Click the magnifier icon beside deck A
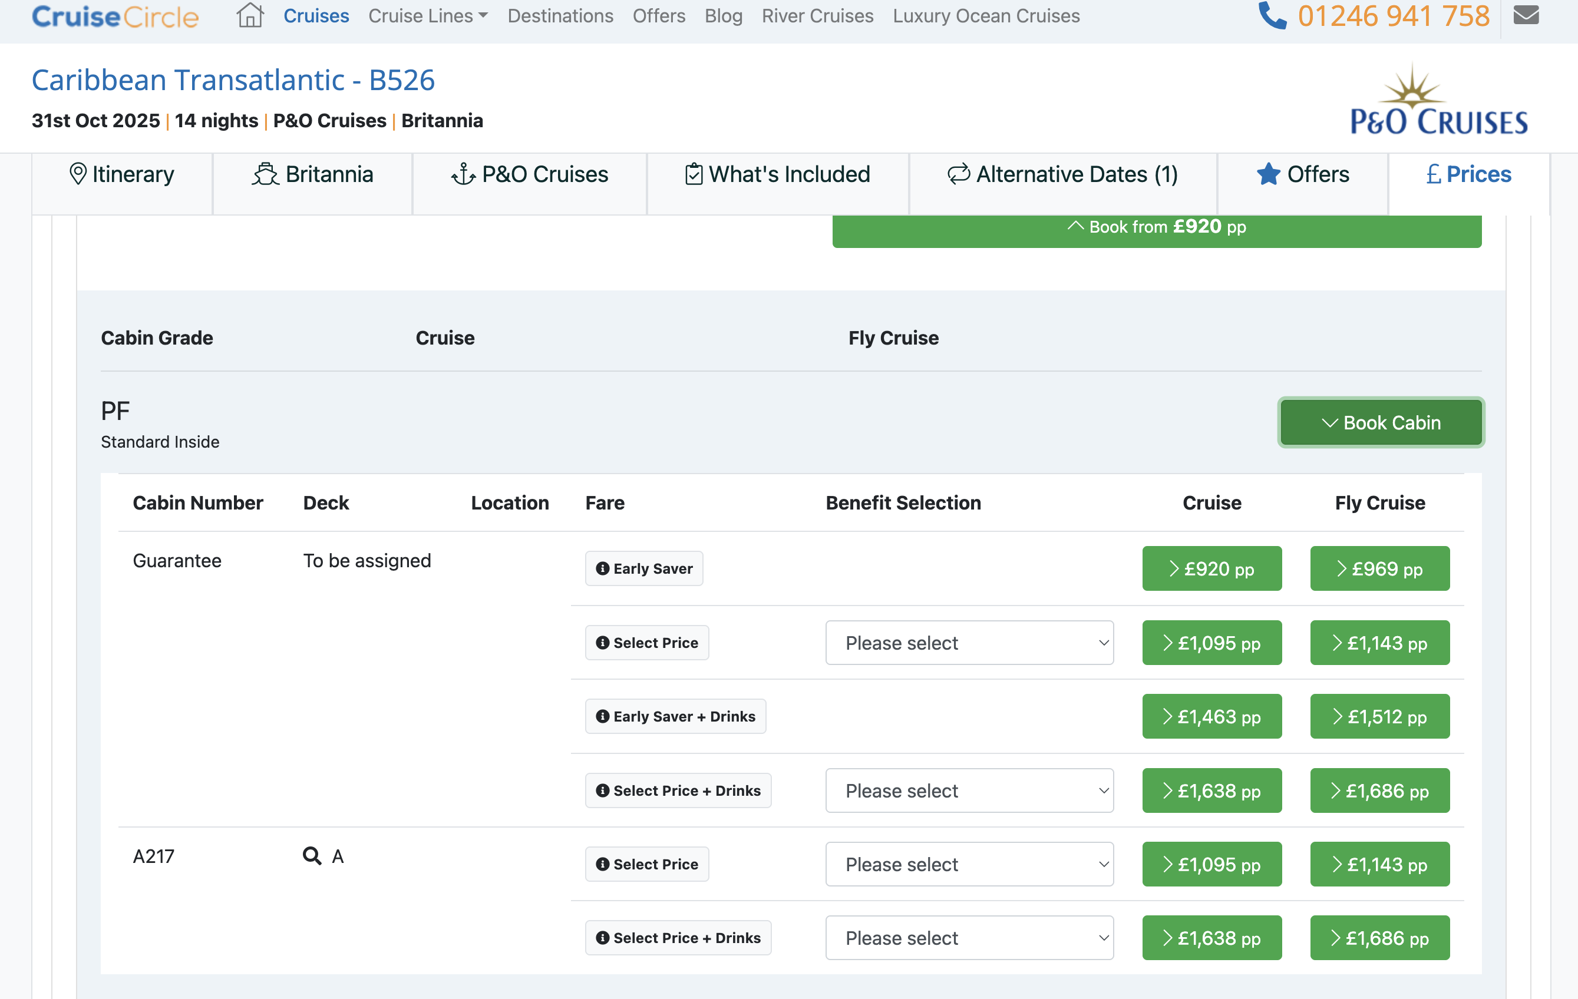Screen dimensions: 1578x999 [312, 855]
